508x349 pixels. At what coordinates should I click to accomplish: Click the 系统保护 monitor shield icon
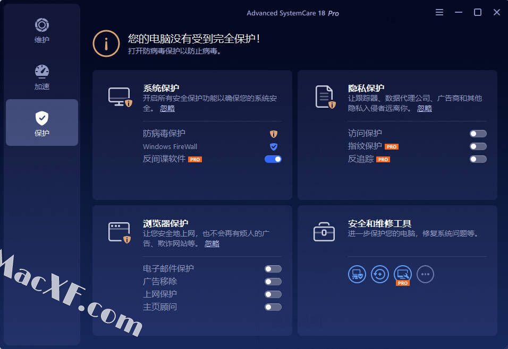tap(120, 97)
